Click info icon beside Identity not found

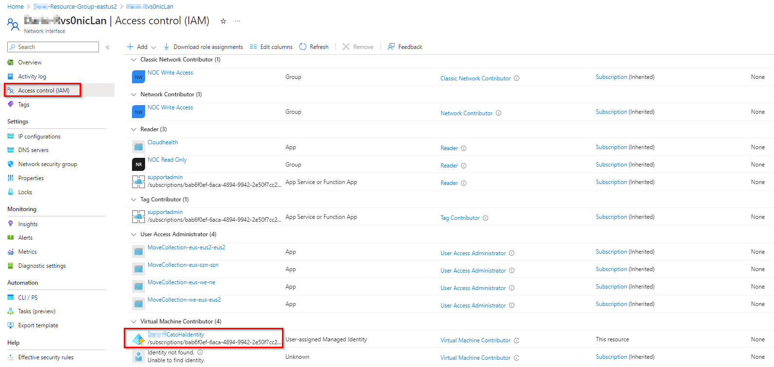pyautogui.click(x=200, y=352)
